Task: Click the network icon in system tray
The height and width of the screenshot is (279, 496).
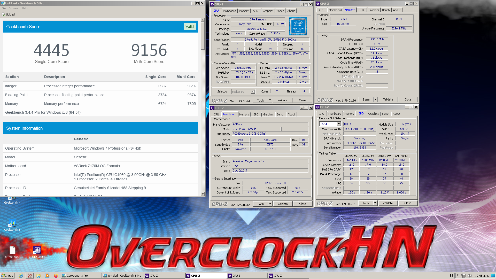Action: (x=463, y=276)
